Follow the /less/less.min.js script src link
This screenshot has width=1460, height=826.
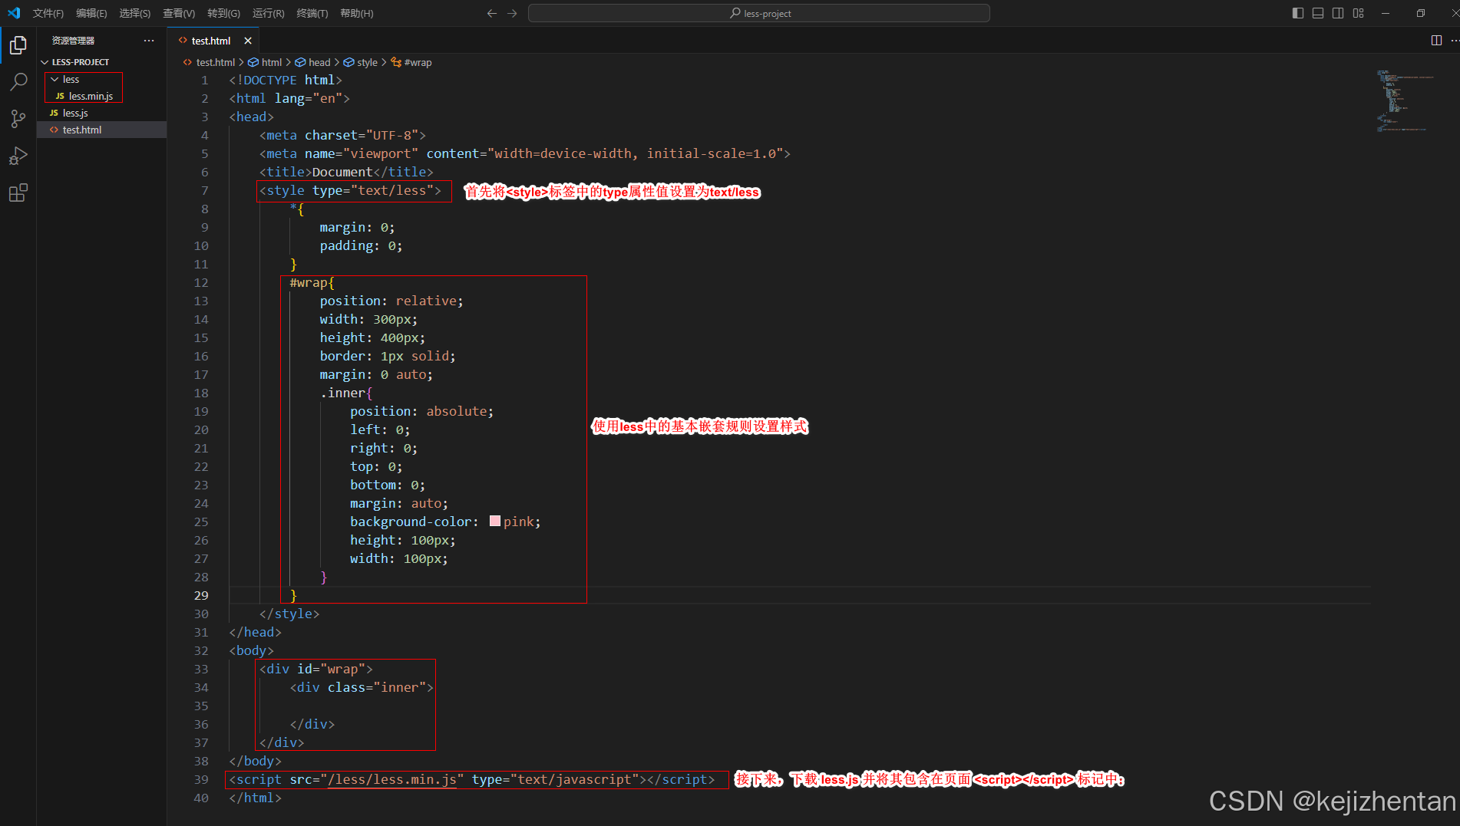click(x=392, y=779)
